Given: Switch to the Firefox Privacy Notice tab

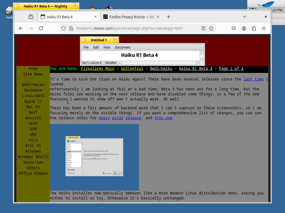Looking at the screenshot, I should pos(132,17).
